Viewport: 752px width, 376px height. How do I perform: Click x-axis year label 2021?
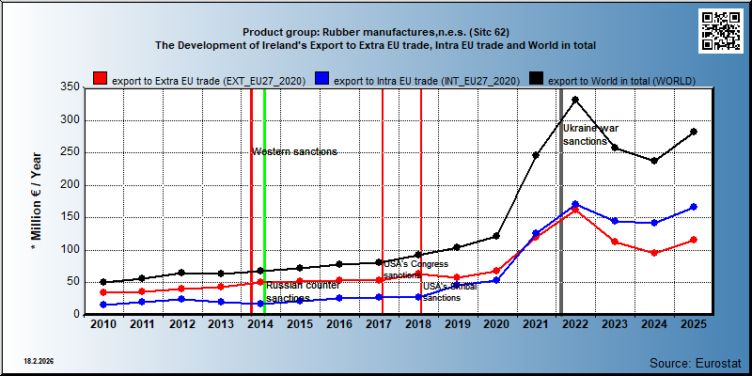point(536,324)
